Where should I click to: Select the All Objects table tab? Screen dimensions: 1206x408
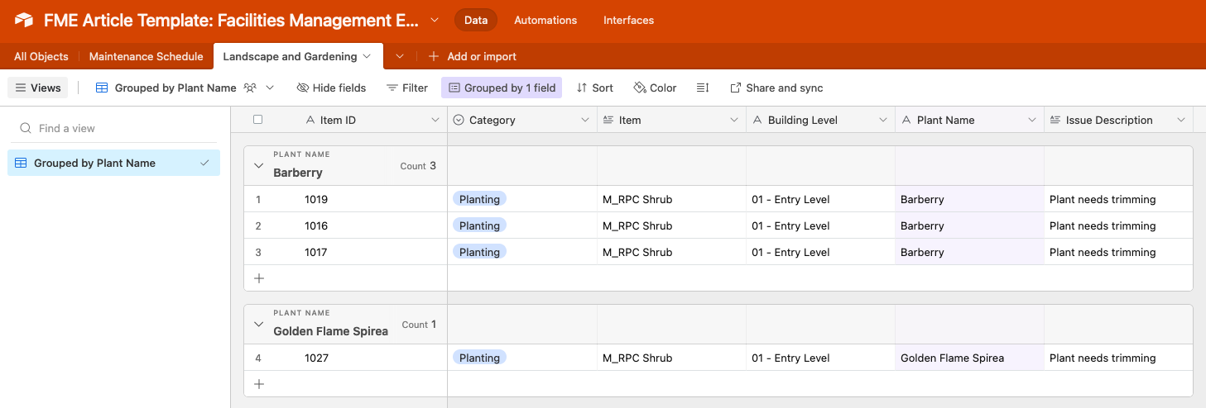pyautogui.click(x=41, y=56)
